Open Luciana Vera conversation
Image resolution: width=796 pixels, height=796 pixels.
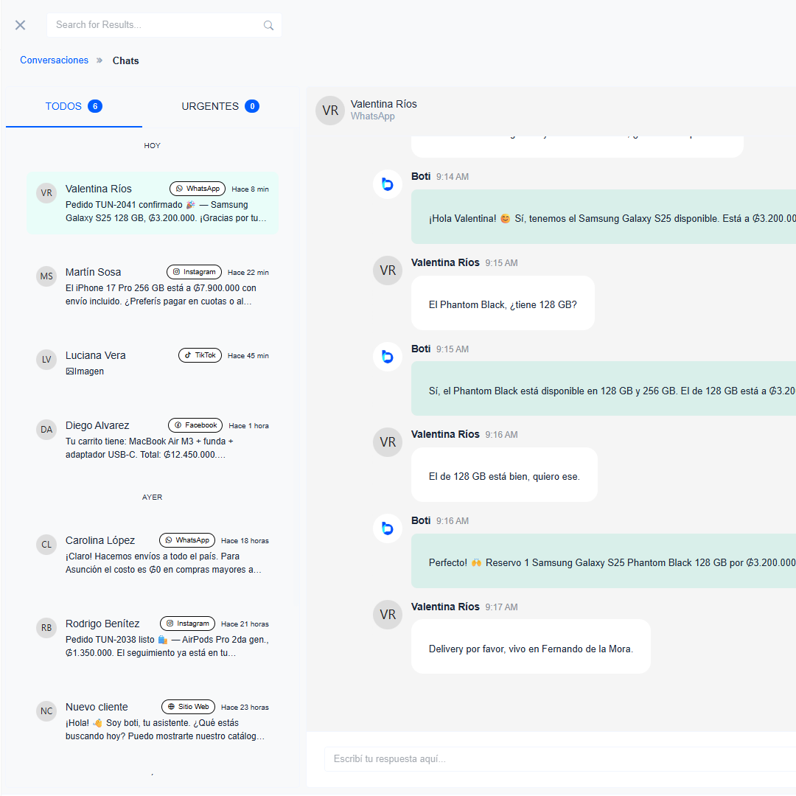pos(153,363)
